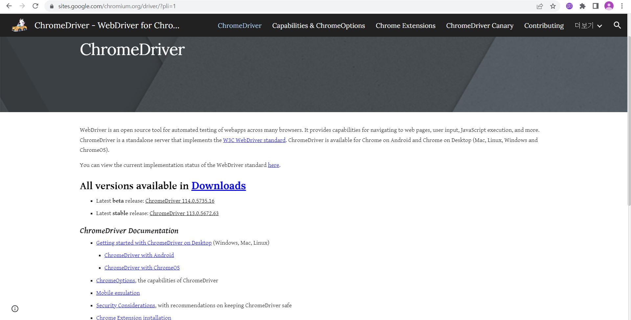Open the site search magnifier

(617, 25)
